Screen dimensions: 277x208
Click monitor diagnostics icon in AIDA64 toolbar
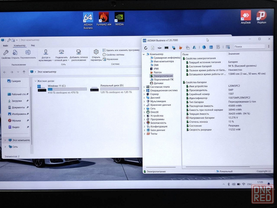(174, 48)
